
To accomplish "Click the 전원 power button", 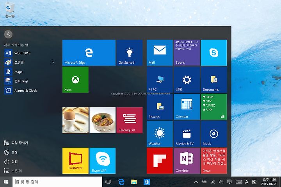I will pyautogui.click(x=11, y=162).
